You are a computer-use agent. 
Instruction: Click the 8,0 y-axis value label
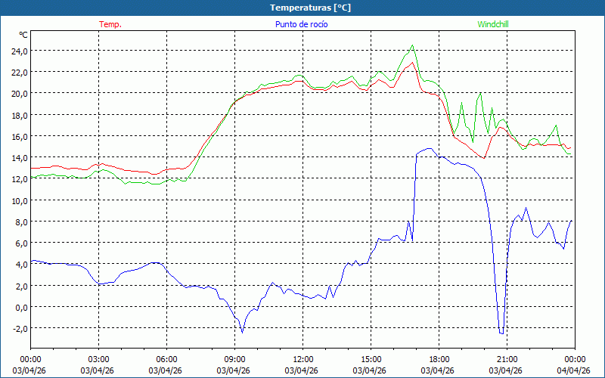click(20, 222)
